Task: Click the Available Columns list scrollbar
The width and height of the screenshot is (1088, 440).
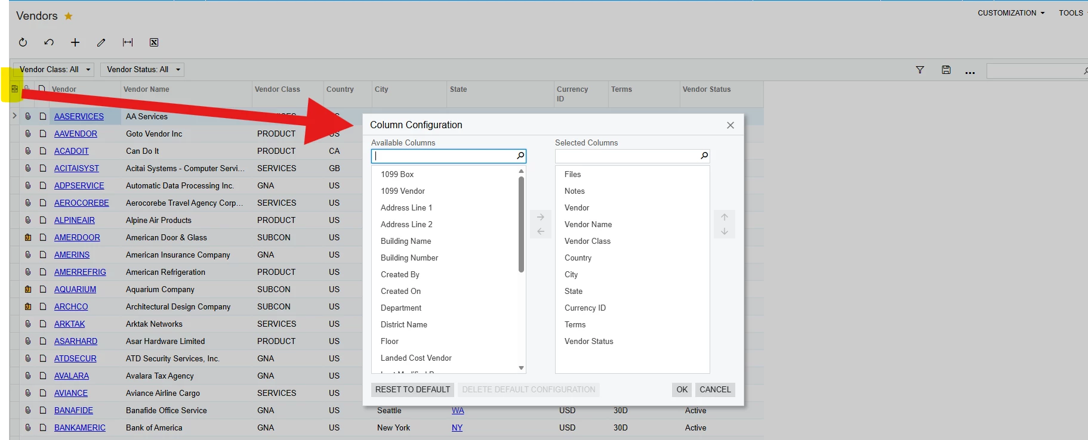Action: (x=521, y=224)
